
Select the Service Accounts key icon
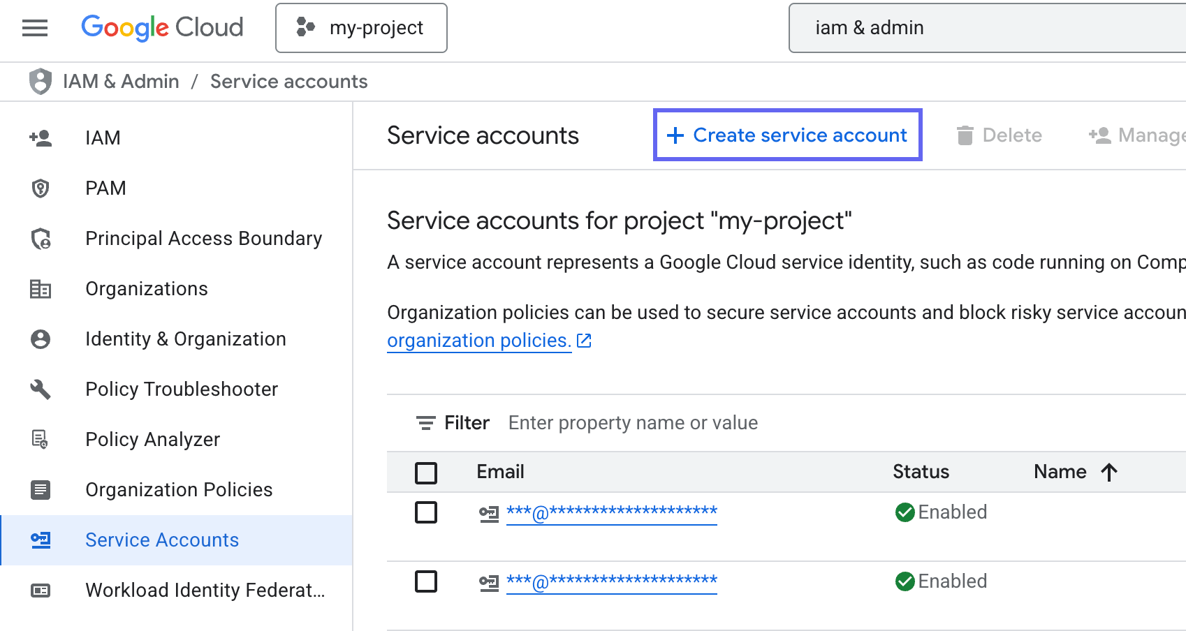[x=40, y=540]
